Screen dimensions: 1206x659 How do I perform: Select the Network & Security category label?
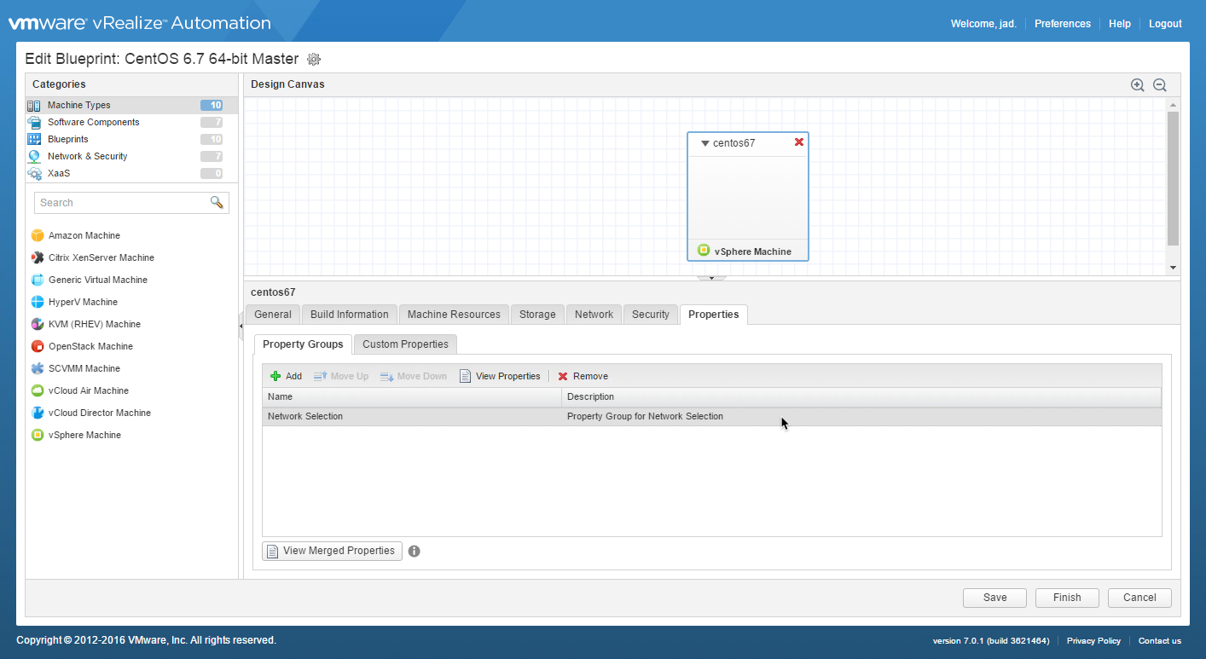88,156
